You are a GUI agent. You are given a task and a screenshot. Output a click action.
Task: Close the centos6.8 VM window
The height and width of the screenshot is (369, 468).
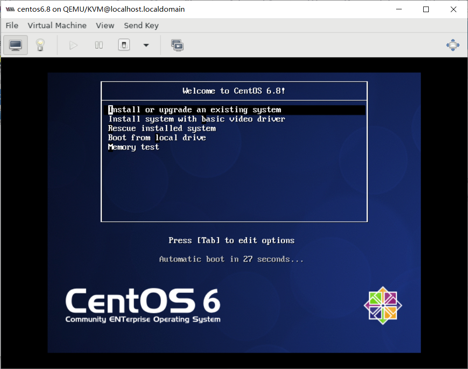pyautogui.click(x=454, y=9)
